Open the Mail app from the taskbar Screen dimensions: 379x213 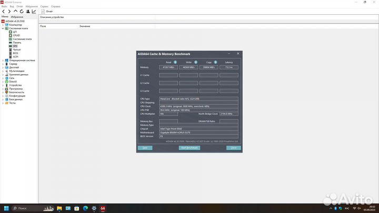pyautogui.click(x=68, y=208)
